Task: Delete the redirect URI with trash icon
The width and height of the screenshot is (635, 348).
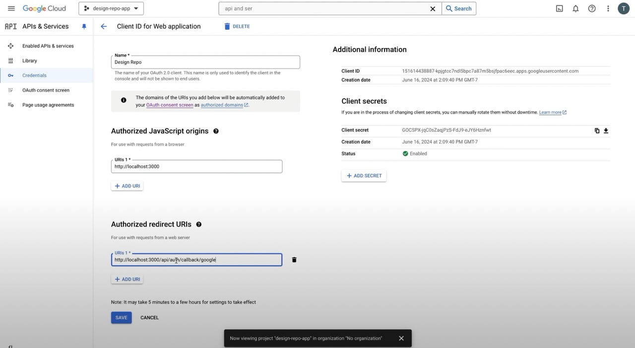Action: 294,259
